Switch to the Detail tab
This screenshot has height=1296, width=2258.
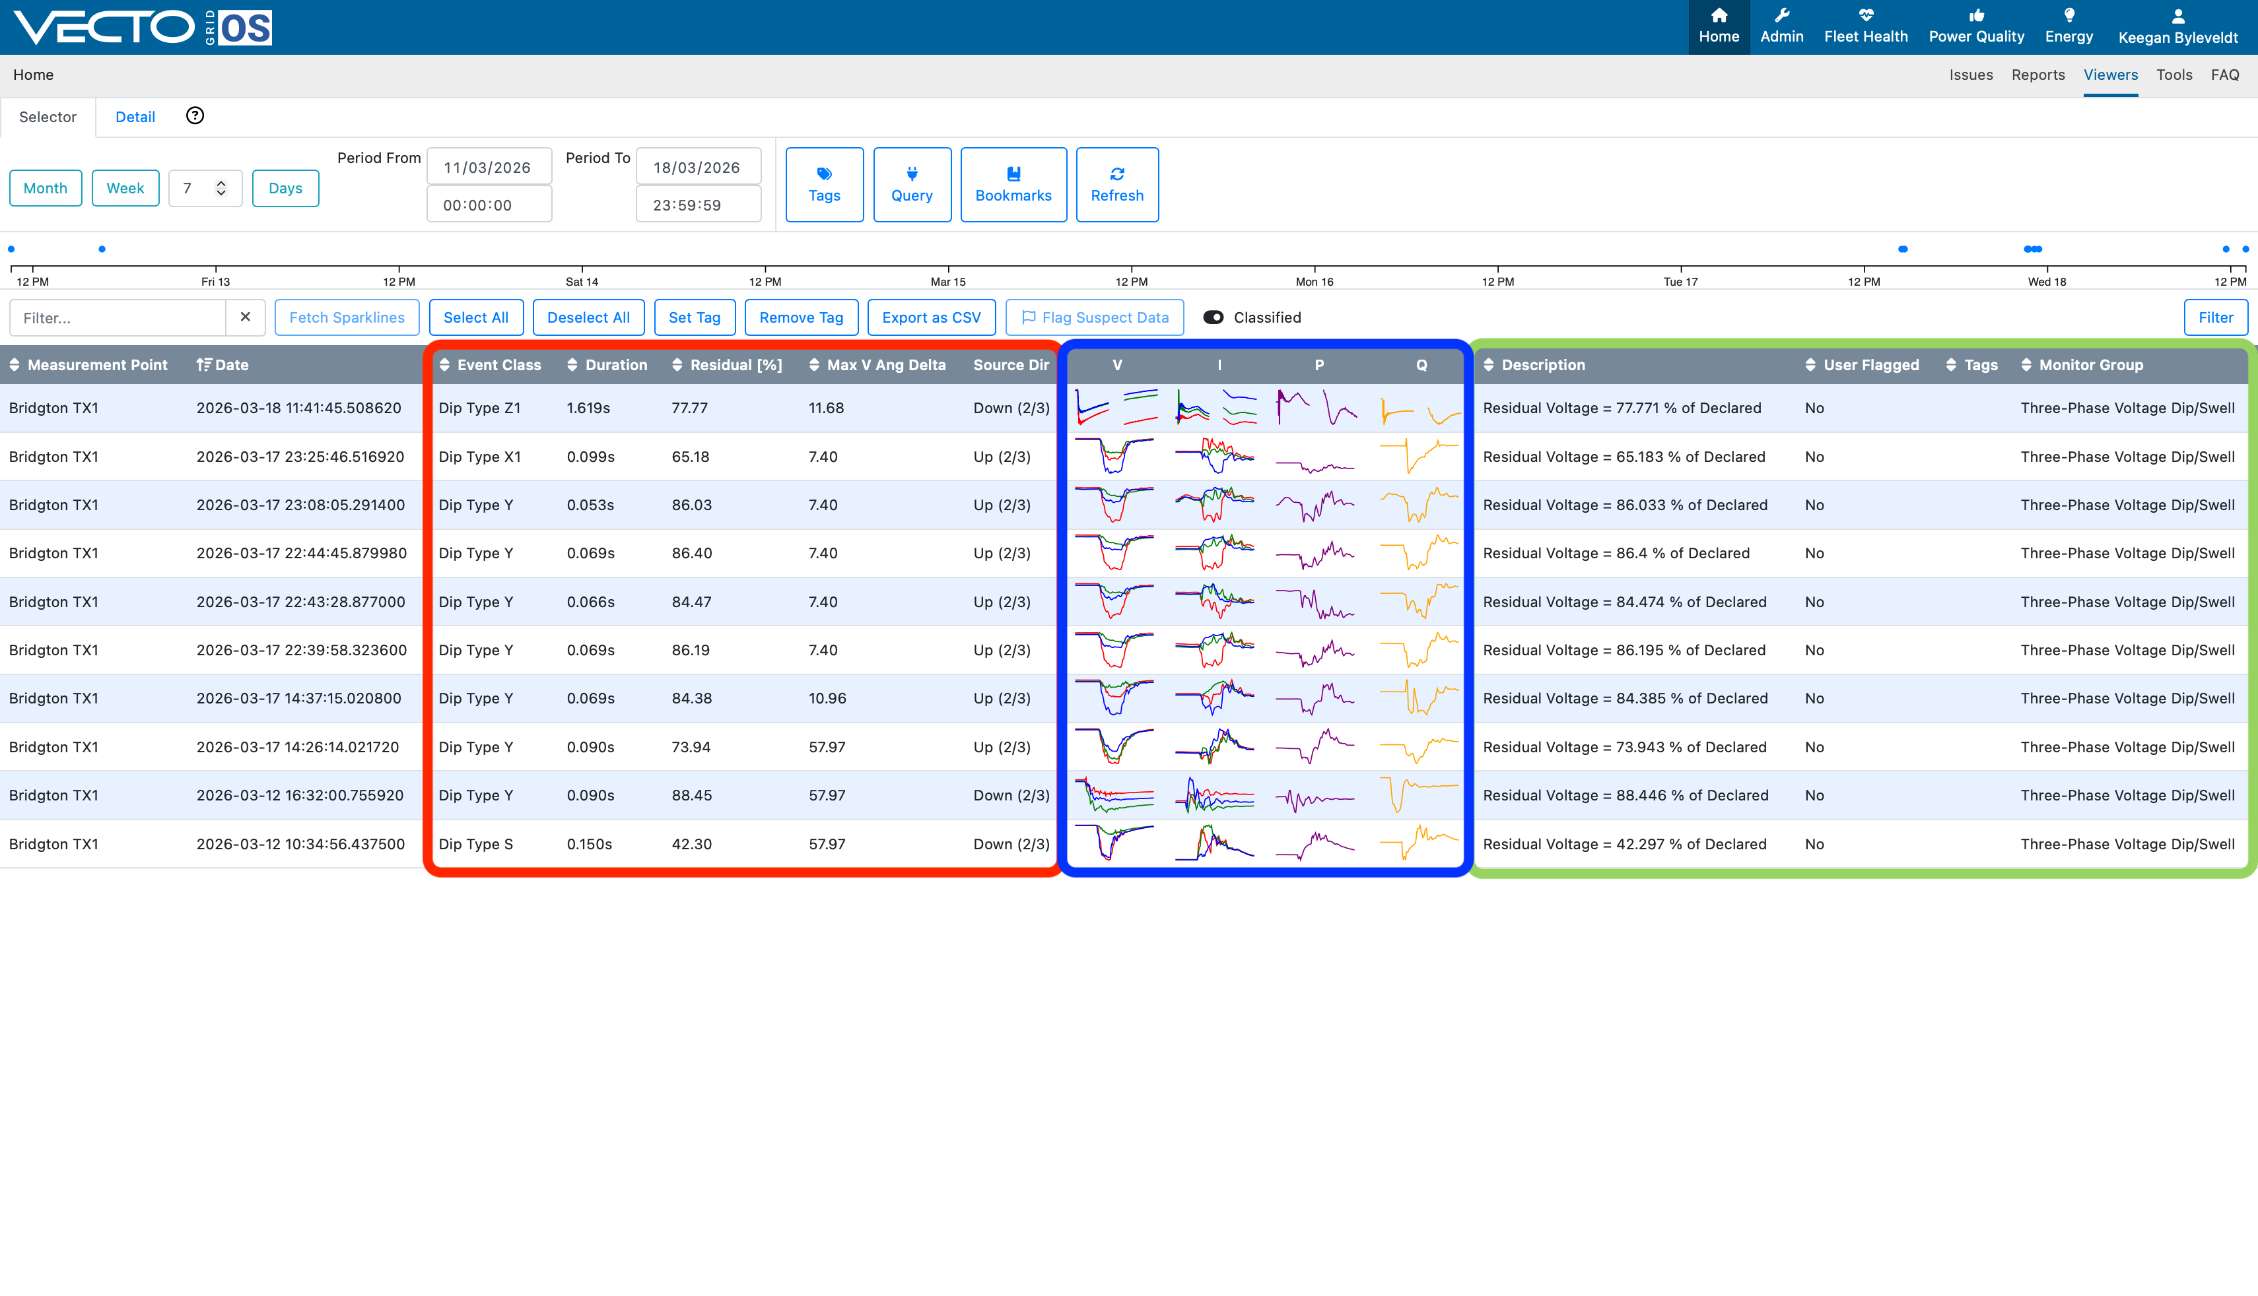(135, 117)
